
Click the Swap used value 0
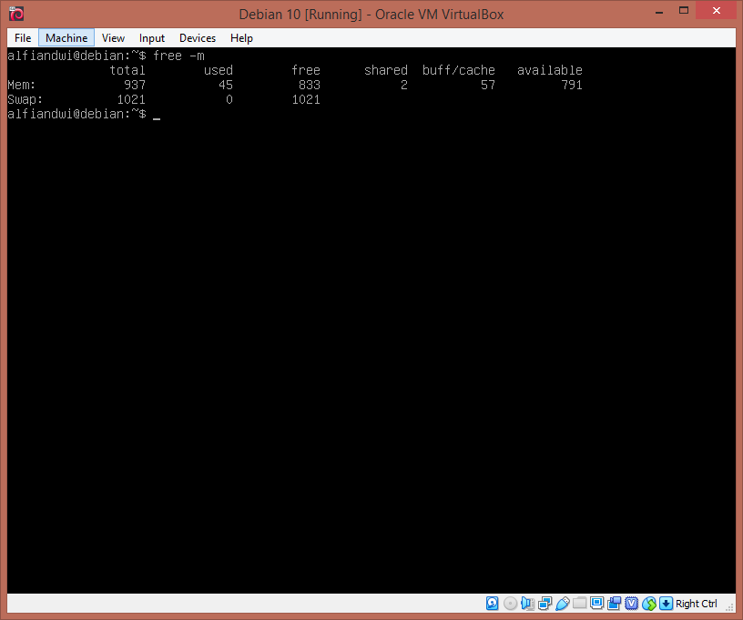tap(229, 99)
